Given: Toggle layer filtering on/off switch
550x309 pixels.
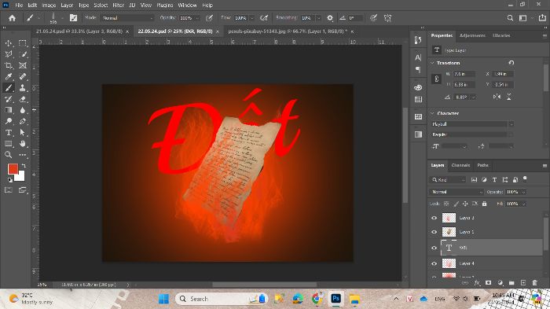Looking at the screenshot, I should [525, 178].
